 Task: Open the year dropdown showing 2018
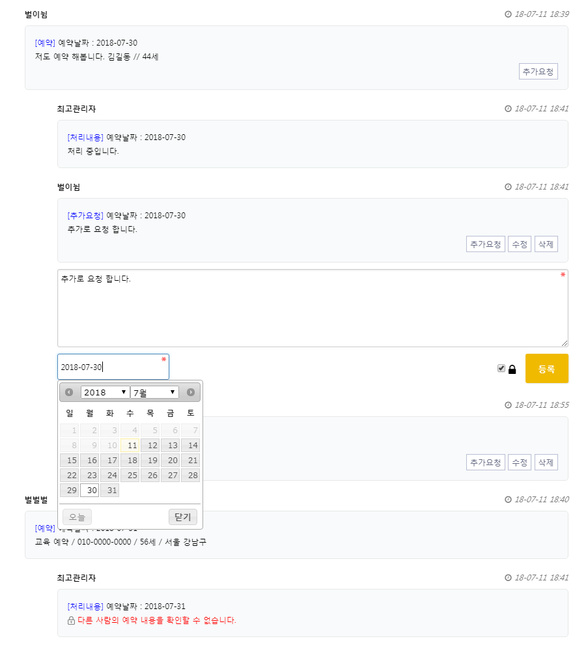coord(105,392)
